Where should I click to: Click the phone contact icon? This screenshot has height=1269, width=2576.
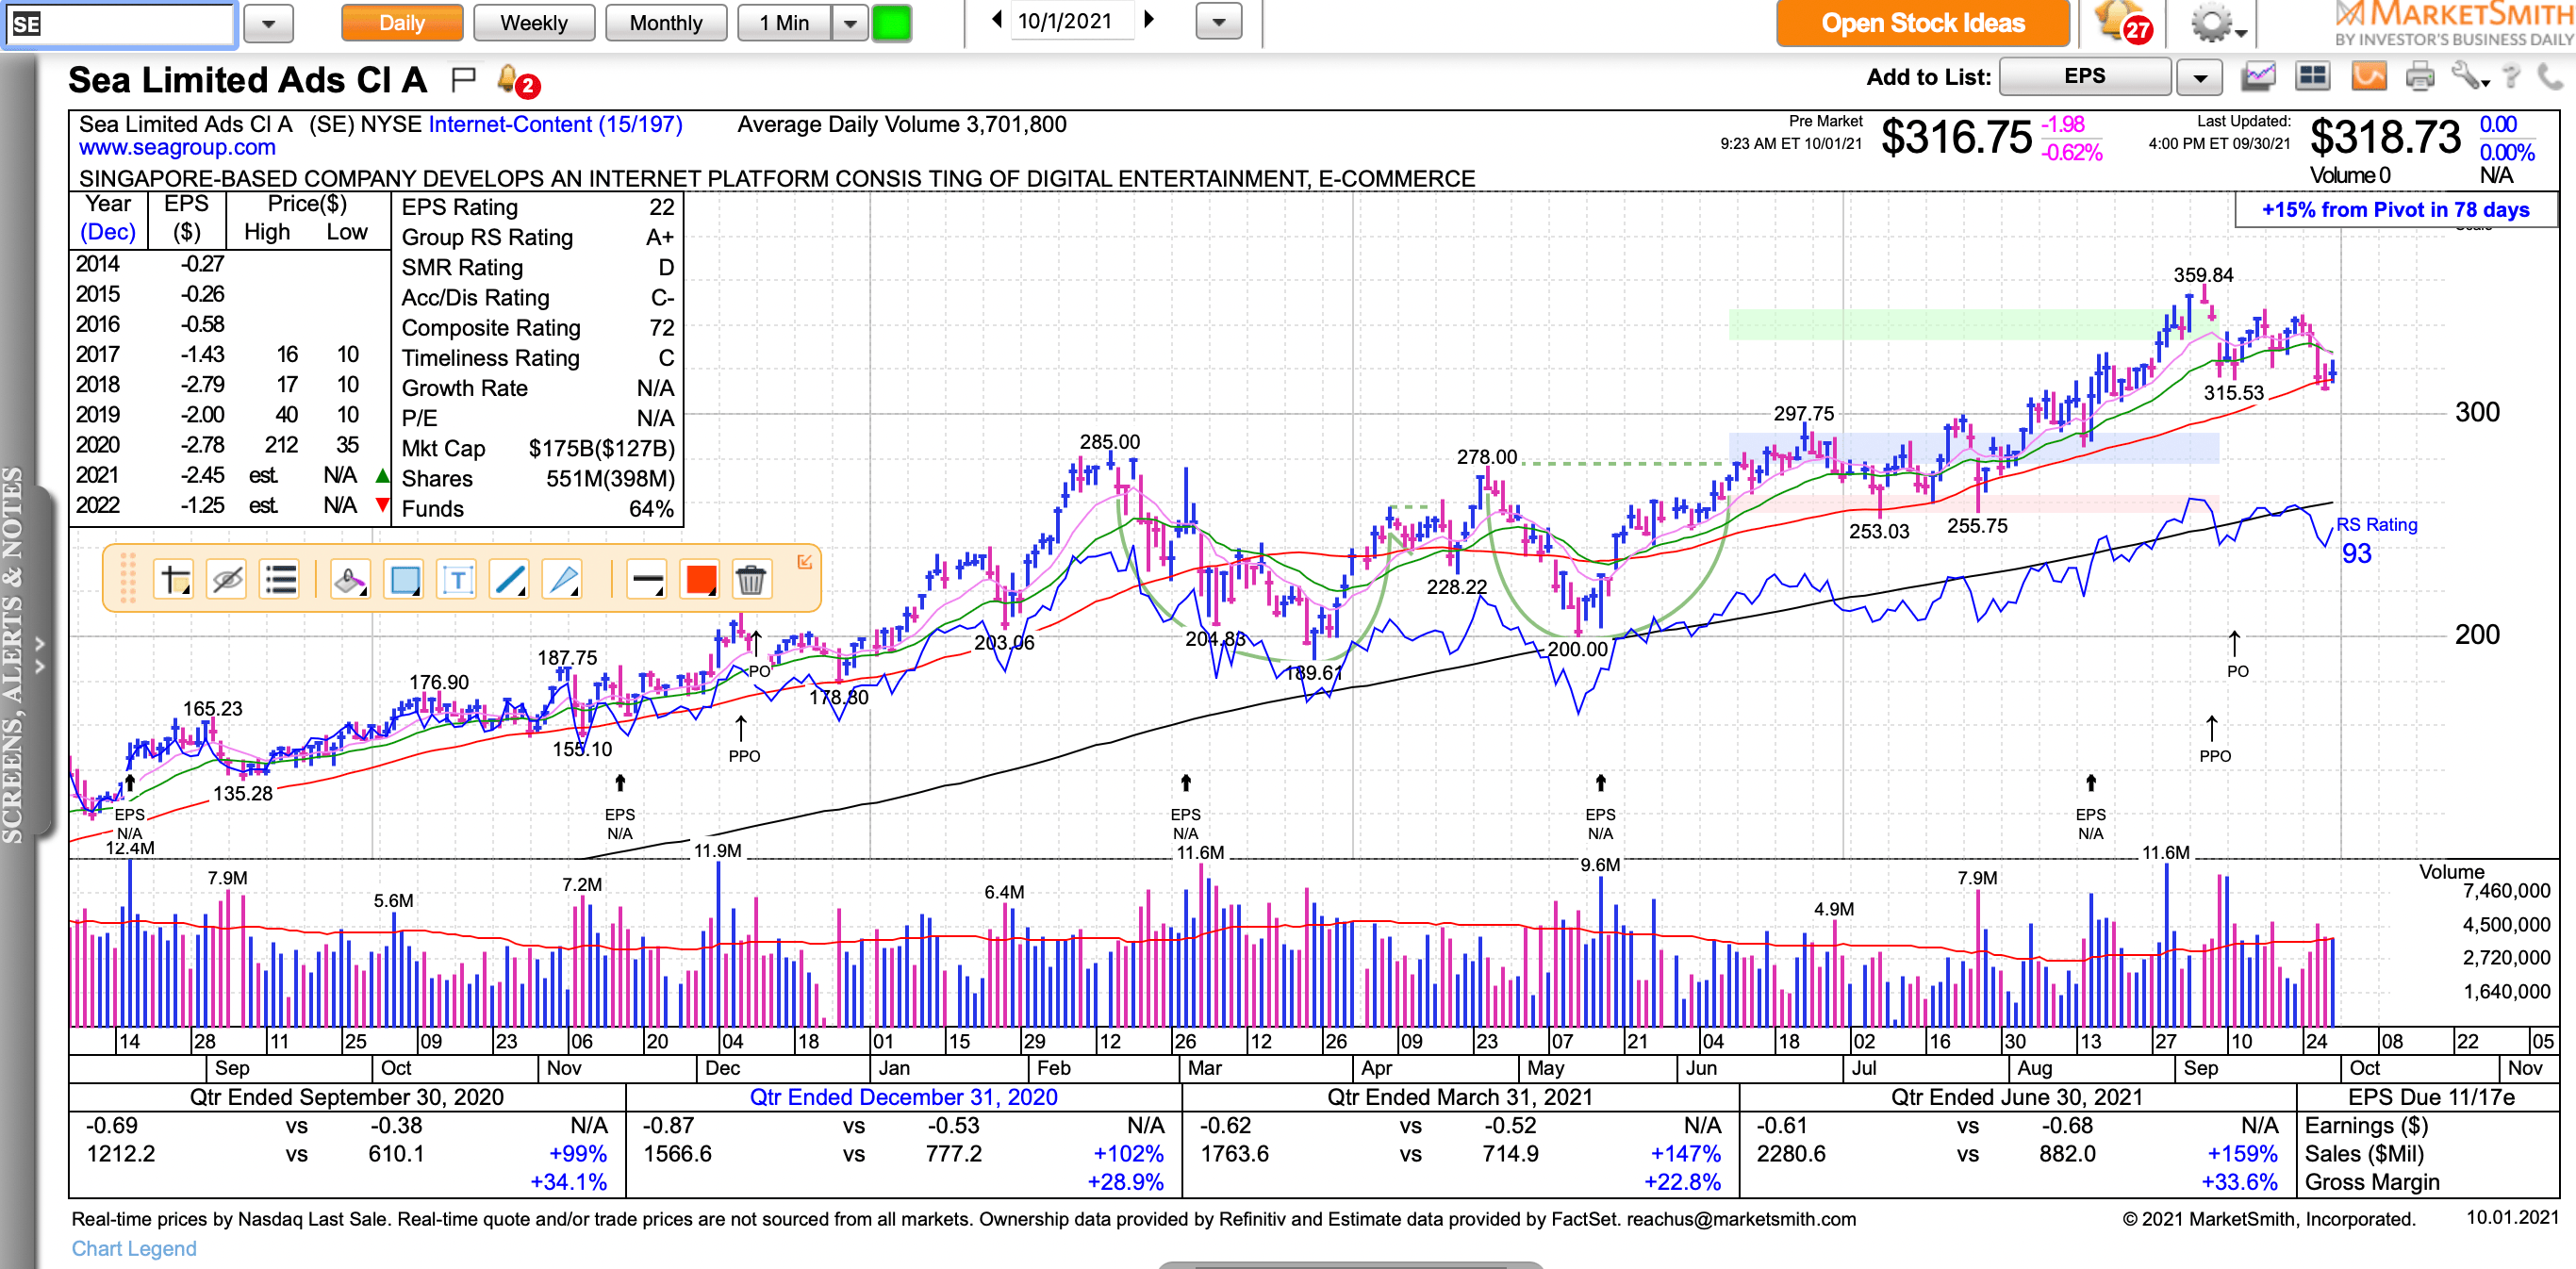coord(2550,76)
